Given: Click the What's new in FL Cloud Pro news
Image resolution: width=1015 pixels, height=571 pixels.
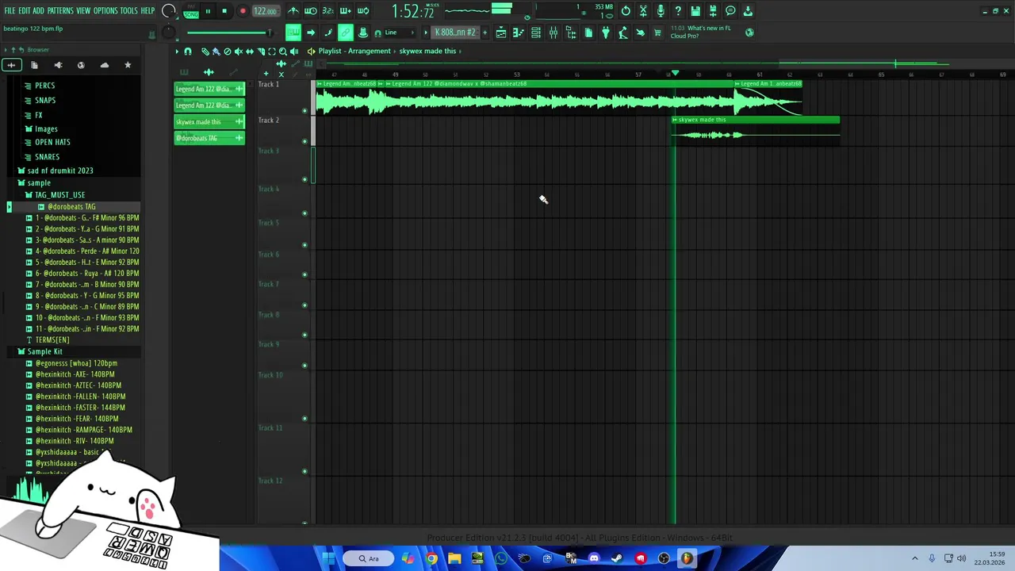Looking at the screenshot, I should pos(701,33).
